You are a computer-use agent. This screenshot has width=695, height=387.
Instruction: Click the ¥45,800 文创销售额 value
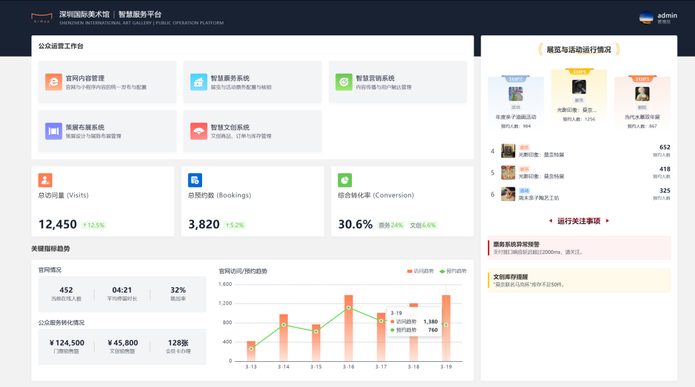point(122,343)
